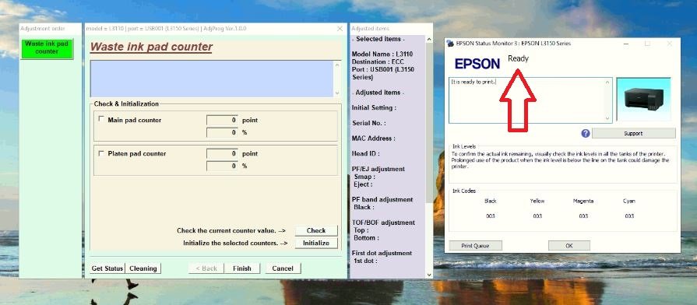697x305 pixels.
Task: Close the EPSON Status Monitor window
Action: point(670,44)
